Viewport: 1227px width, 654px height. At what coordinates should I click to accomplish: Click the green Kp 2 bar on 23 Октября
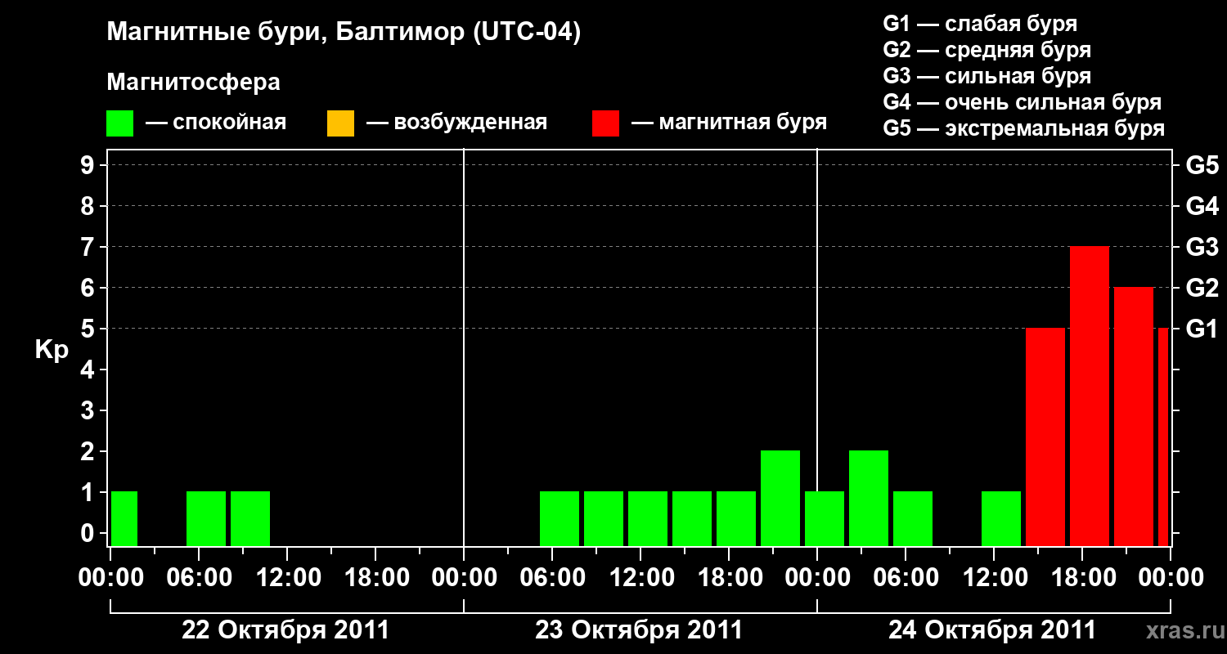(x=780, y=498)
